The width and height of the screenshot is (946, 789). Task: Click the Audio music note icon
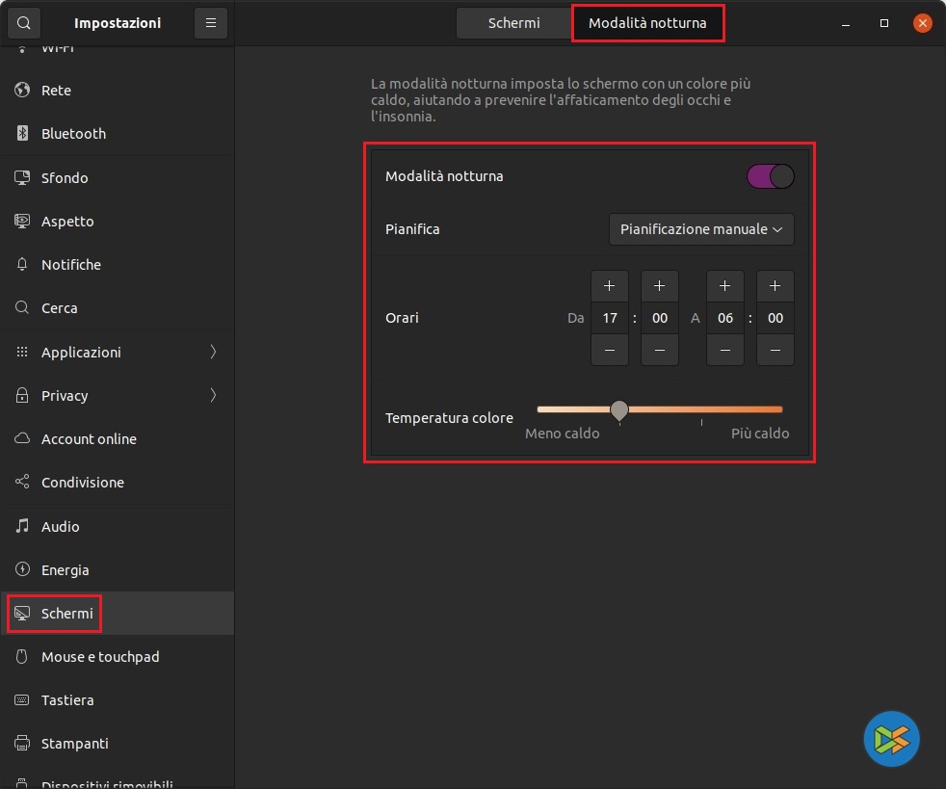23,527
